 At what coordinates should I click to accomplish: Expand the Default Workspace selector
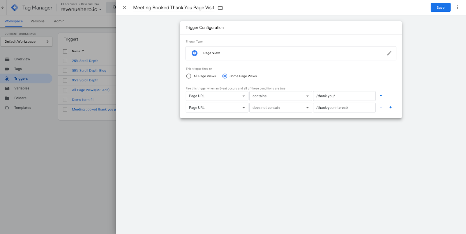27,42
